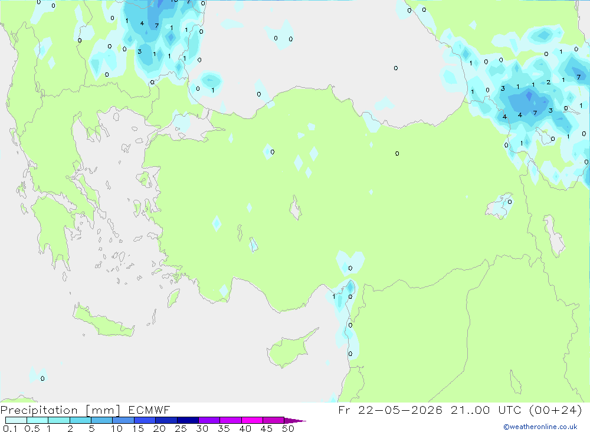Viewport: 590px width, 432px height.
Task: Select the 20–25 mm dark blue swatch
Action: tap(166, 420)
